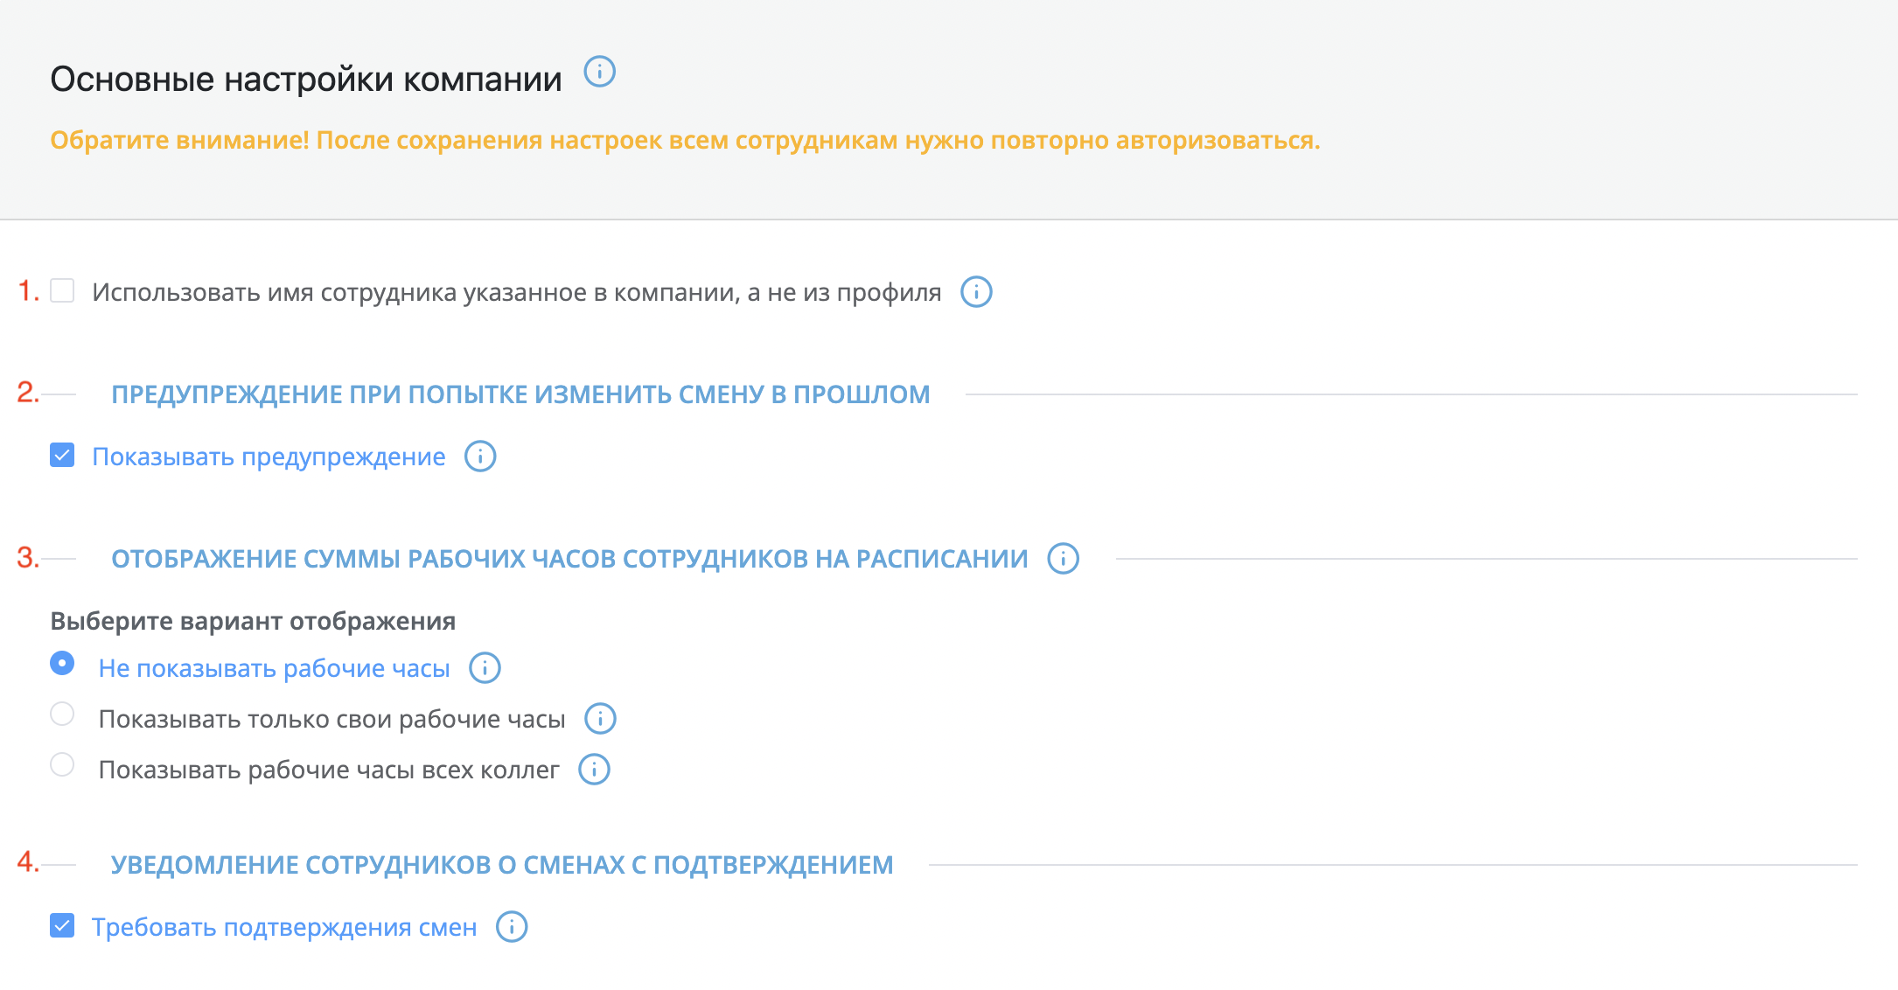Uncheck 'Показывать предупреждение' checkbox
1898x990 pixels.
(62, 455)
